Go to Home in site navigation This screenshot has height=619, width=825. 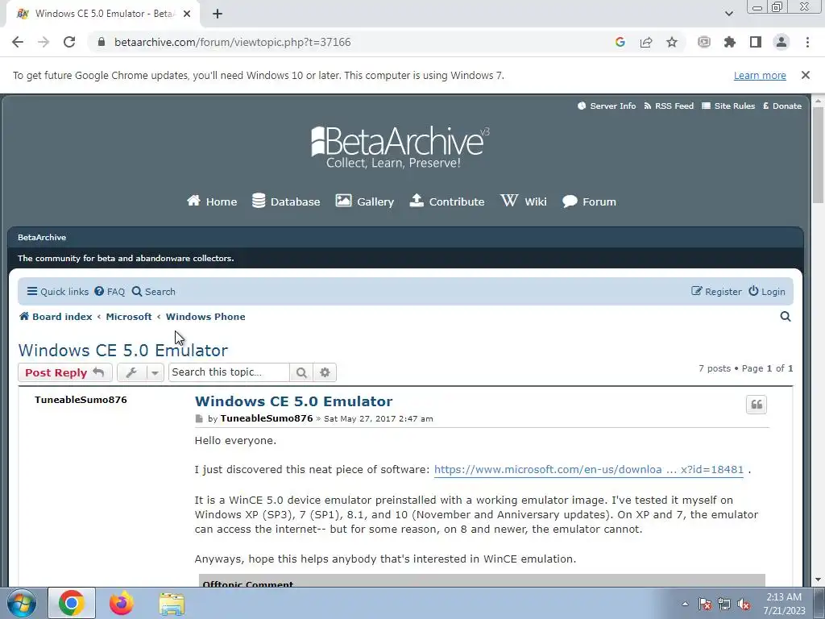212,201
